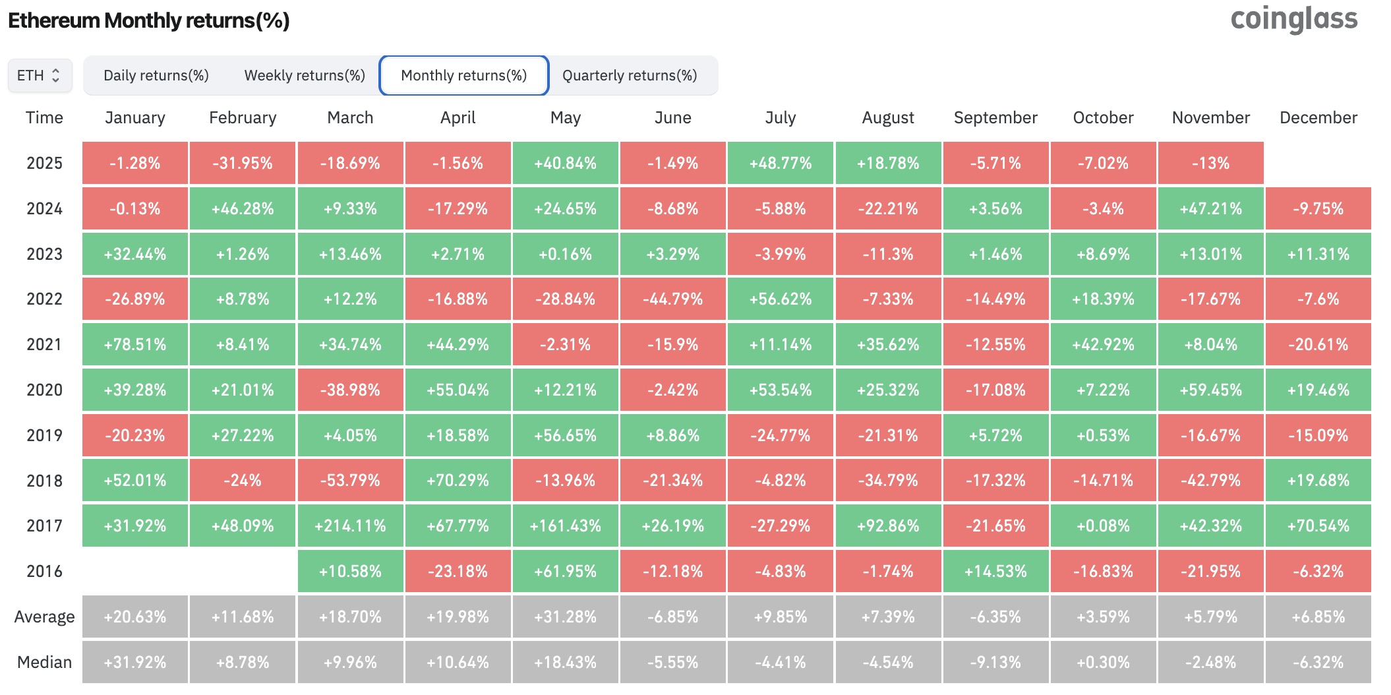Image resolution: width=1391 pixels, height=695 pixels.
Task: Select the December column header
Action: [x=1317, y=117]
